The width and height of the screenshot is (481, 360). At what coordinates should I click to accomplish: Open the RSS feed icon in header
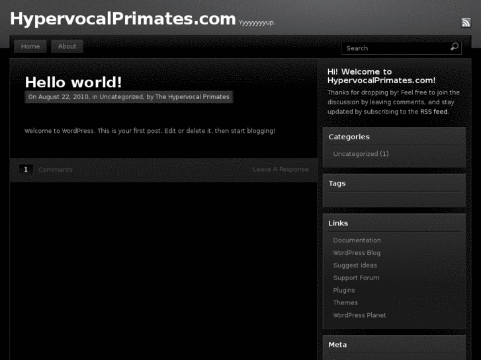pos(466,22)
